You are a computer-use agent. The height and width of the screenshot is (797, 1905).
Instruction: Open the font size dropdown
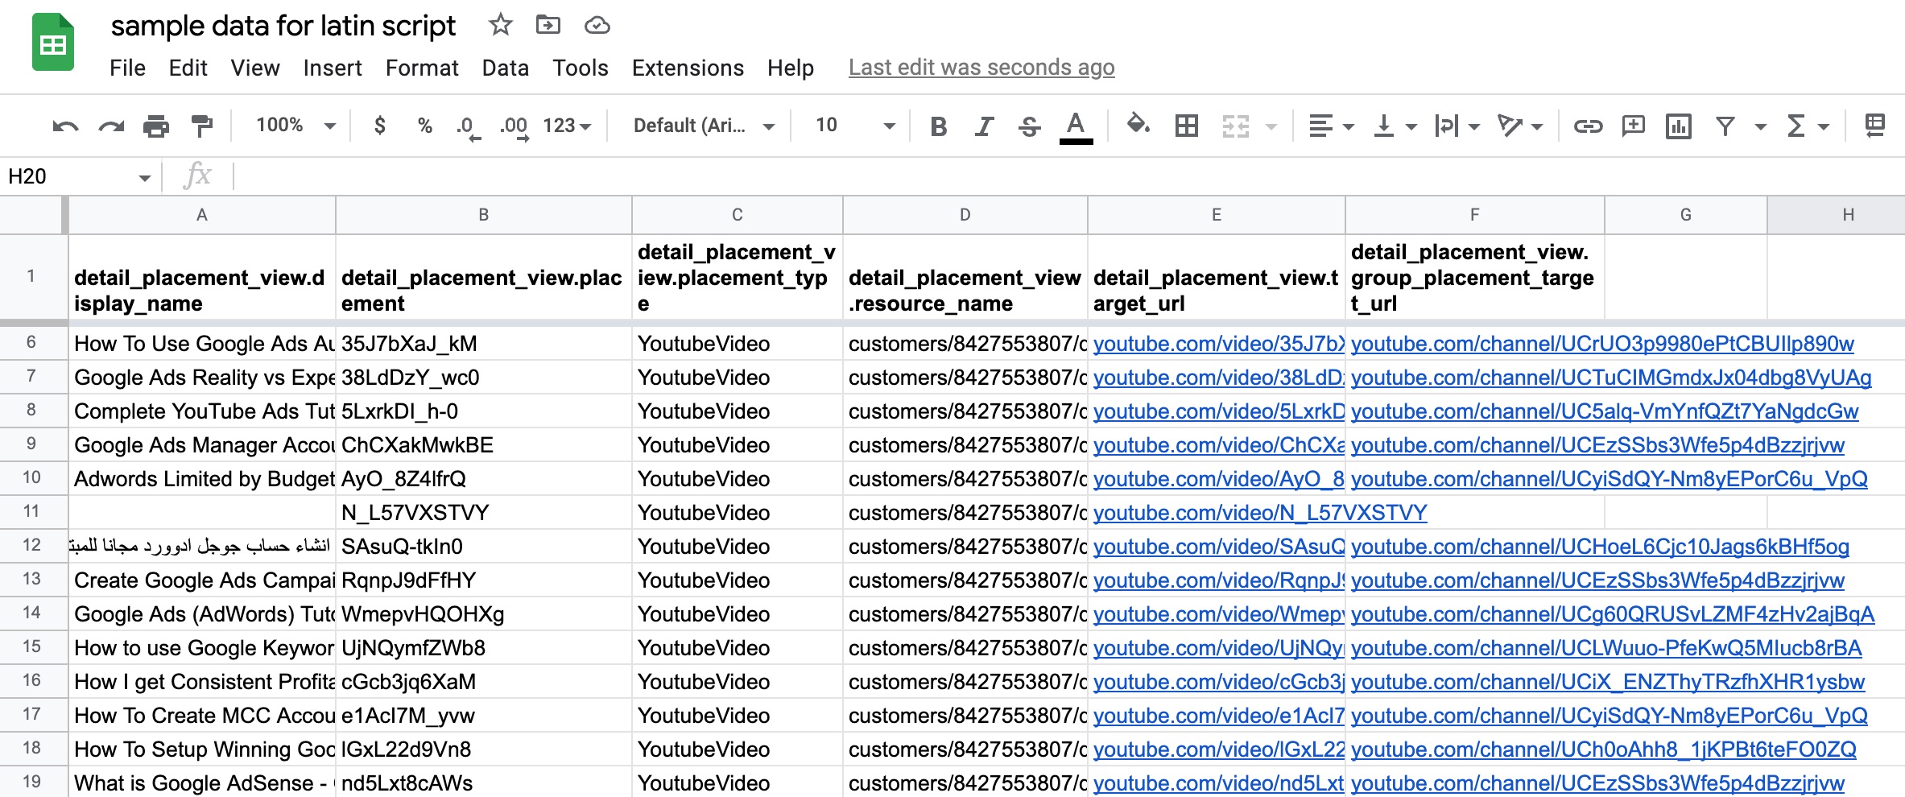[x=889, y=126]
